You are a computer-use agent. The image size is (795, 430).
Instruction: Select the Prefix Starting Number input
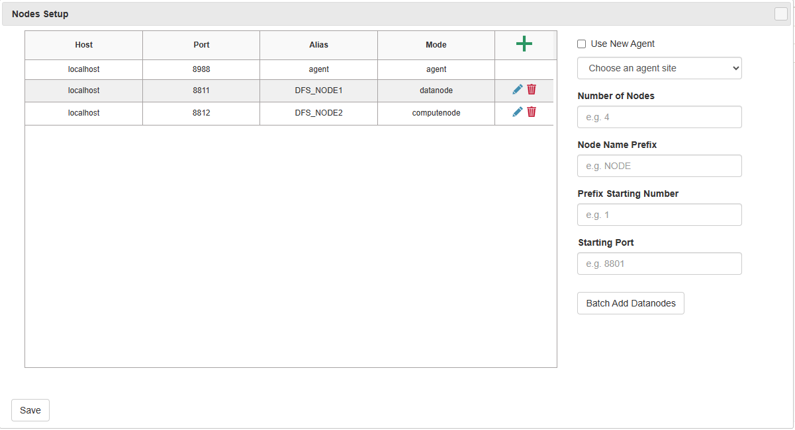(659, 215)
